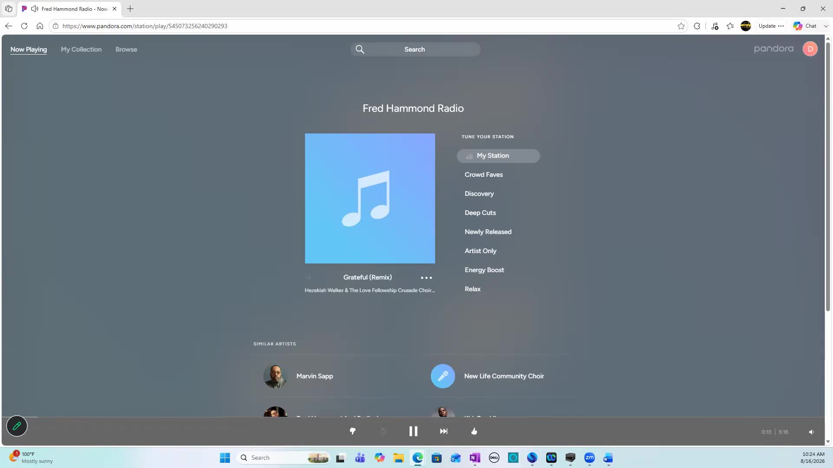
Task: Open Copilot Chat in browser
Action: (805, 26)
